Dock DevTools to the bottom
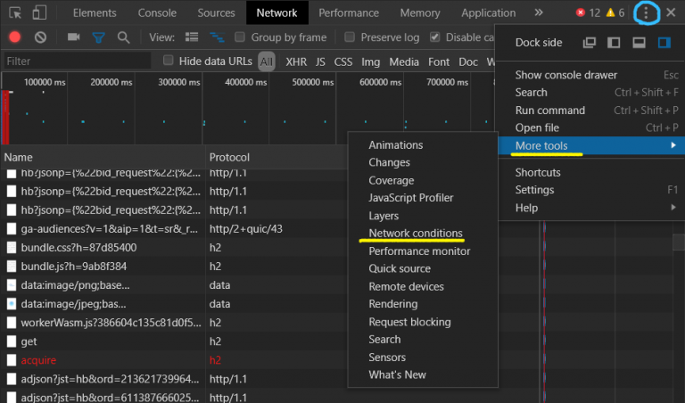 click(639, 43)
